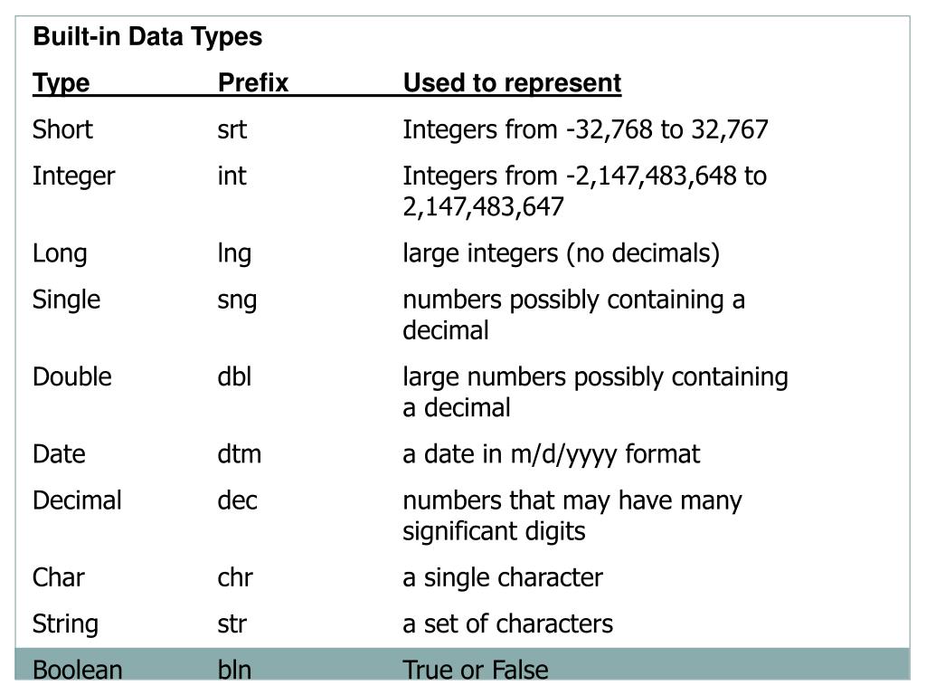Select 'True or False' description text
The height and width of the screenshot is (695, 926).
click(x=476, y=669)
